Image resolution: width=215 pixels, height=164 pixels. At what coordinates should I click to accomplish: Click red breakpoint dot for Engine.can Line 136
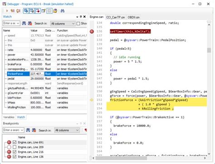[x=9, y=157]
